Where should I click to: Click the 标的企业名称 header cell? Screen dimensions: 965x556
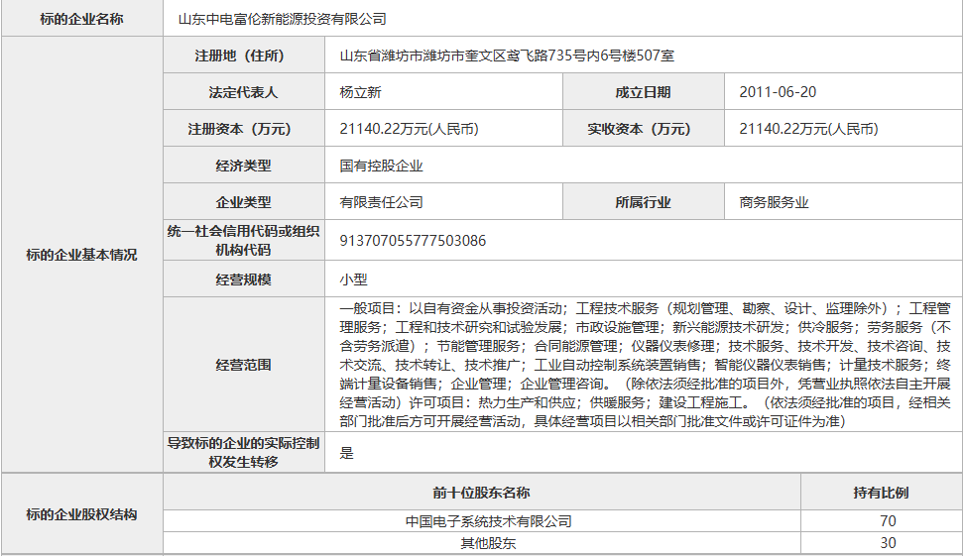(82, 19)
